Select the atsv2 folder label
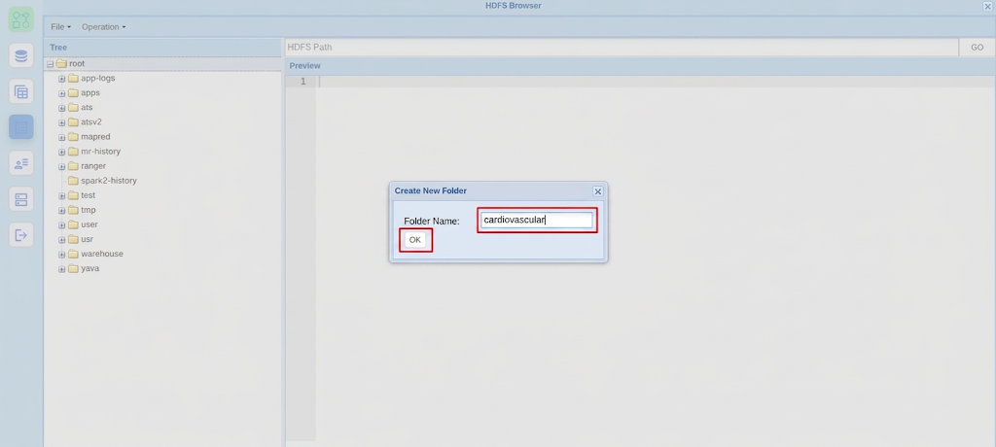The height and width of the screenshot is (447, 996). coord(91,121)
